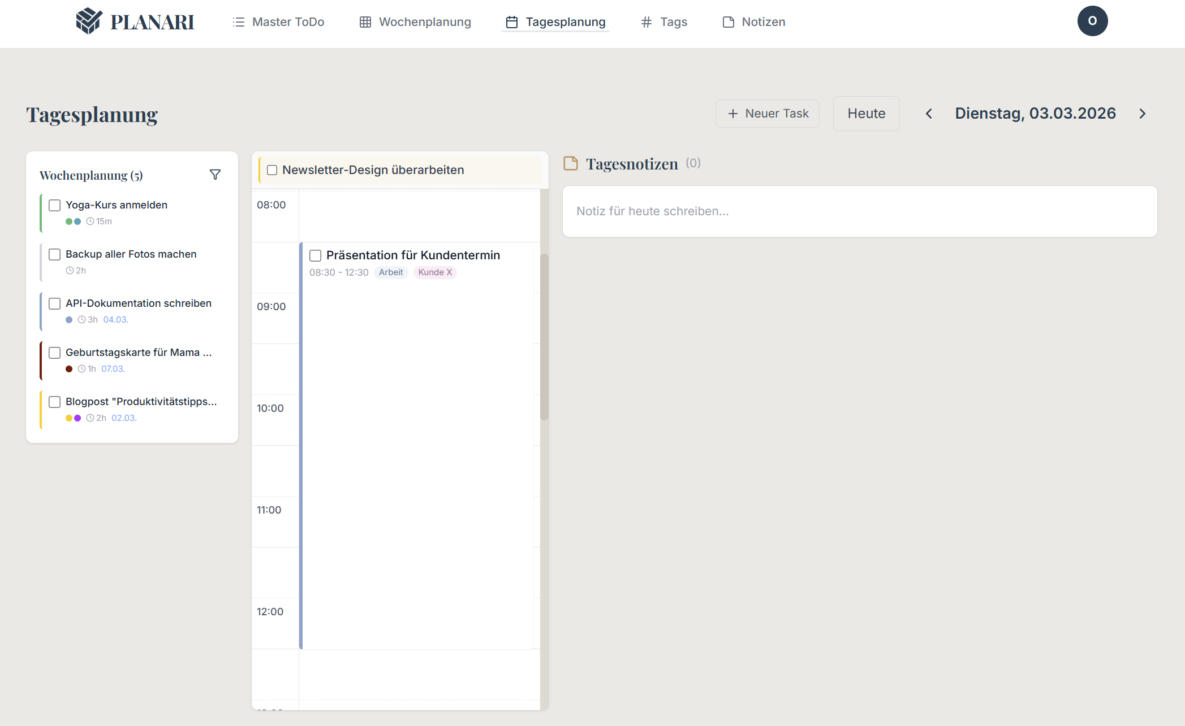1185x726 pixels.
Task: Tick the Präsentation für Kundentermin checkbox
Action: (x=316, y=255)
